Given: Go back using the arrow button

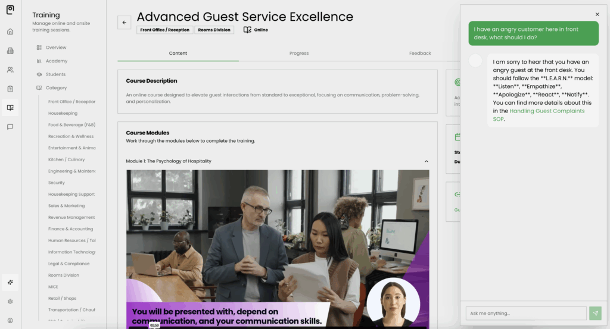Looking at the screenshot, I should tap(124, 23).
